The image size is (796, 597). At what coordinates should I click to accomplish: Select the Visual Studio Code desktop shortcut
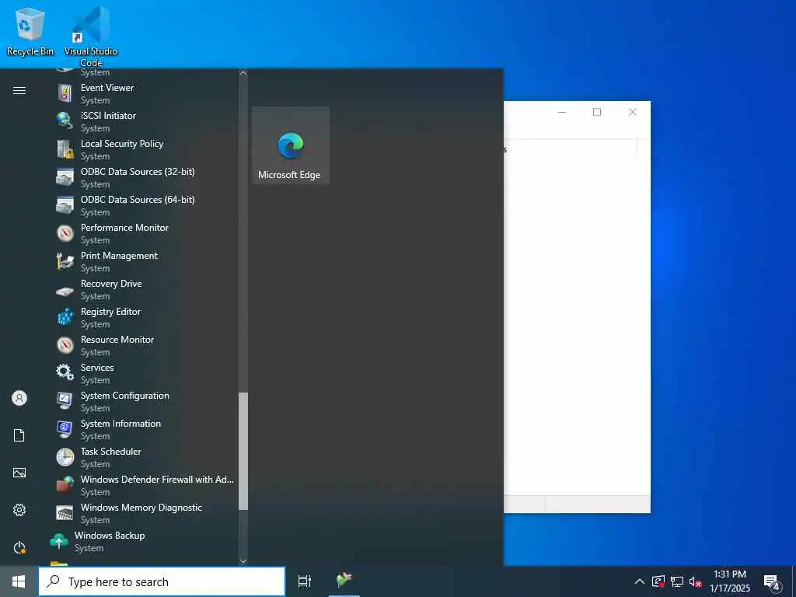pyautogui.click(x=91, y=37)
